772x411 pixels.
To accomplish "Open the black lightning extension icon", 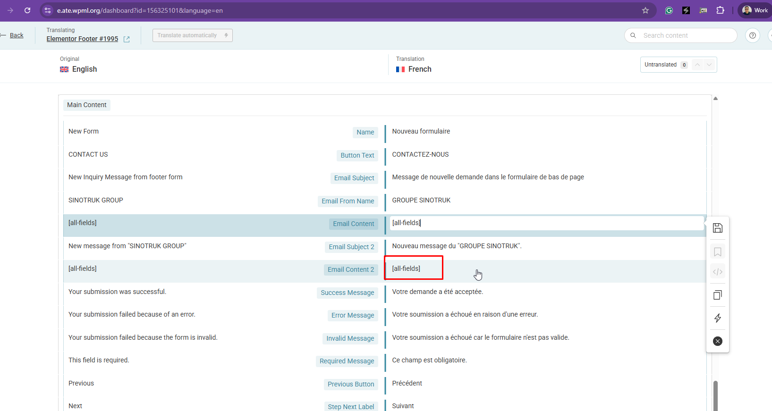I will pos(686,10).
